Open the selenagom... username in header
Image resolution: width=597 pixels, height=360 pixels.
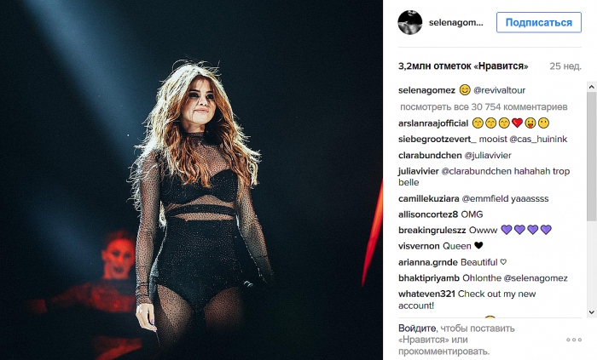point(455,23)
